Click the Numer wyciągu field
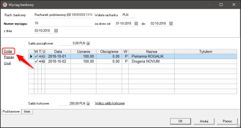 pos(63,23)
